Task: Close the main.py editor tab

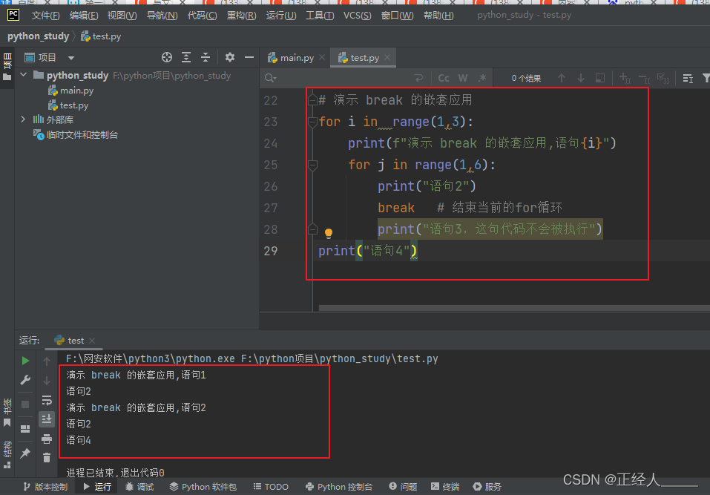Action: (322, 57)
